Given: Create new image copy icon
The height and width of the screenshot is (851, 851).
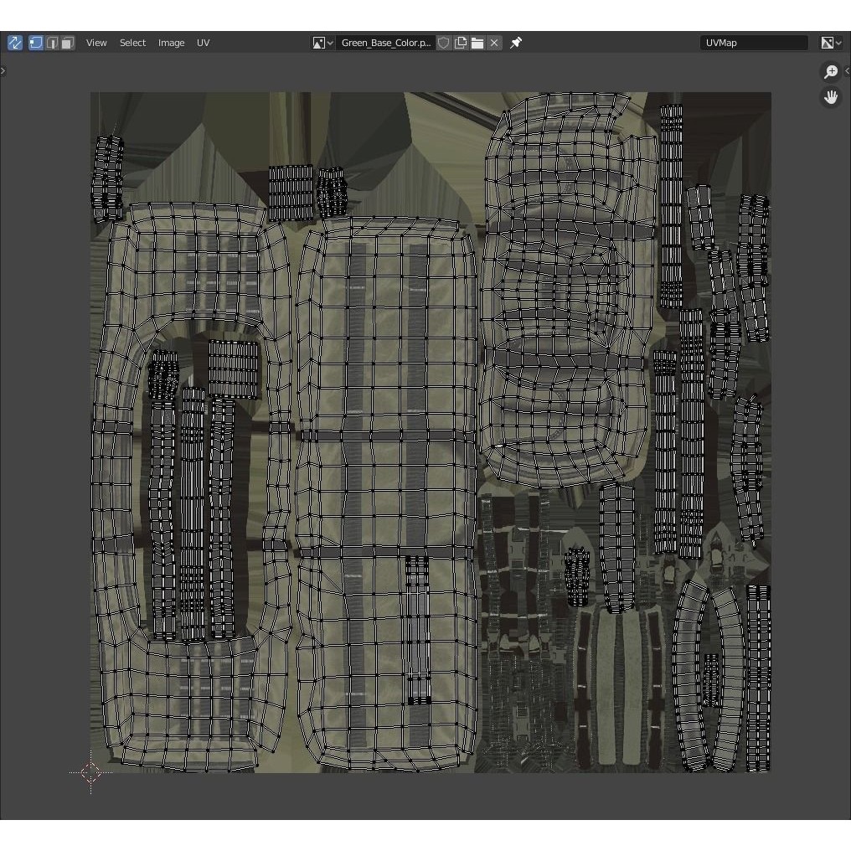Looking at the screenshot, I should click(x=460, y=43).
